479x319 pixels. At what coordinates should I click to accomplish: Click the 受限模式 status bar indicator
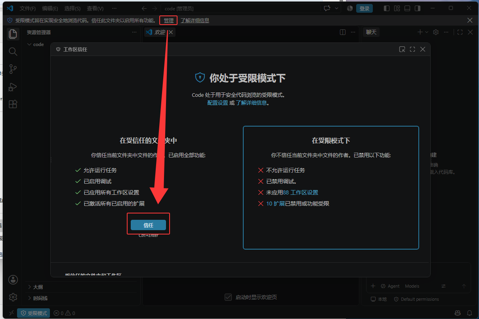pos(34,313)
